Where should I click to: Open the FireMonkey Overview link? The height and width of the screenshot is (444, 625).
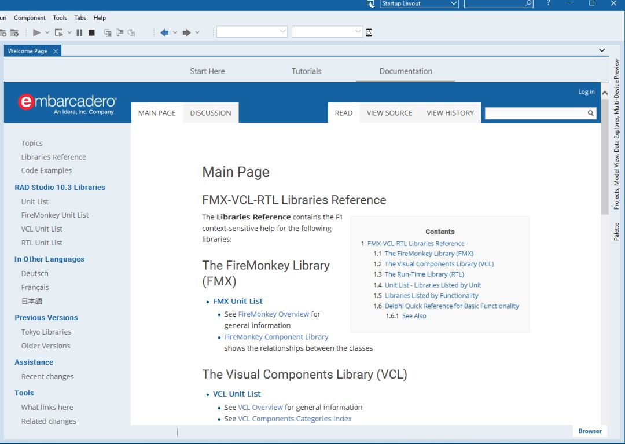tap(273, 314)
